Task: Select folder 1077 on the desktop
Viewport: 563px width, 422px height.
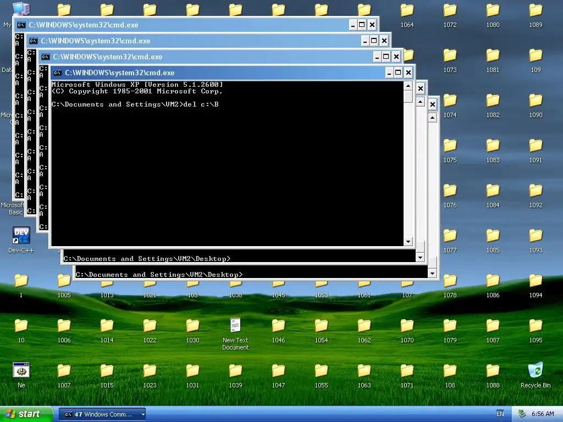Action: tap(450, 241)
